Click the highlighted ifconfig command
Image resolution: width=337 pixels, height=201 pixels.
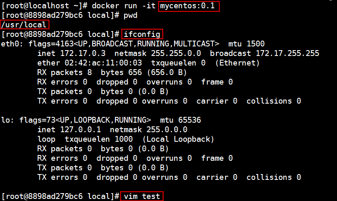click(x=142, y=34)
